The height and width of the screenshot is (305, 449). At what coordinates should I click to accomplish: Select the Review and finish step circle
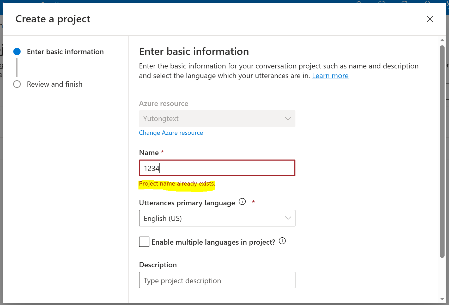click(17, 84)
